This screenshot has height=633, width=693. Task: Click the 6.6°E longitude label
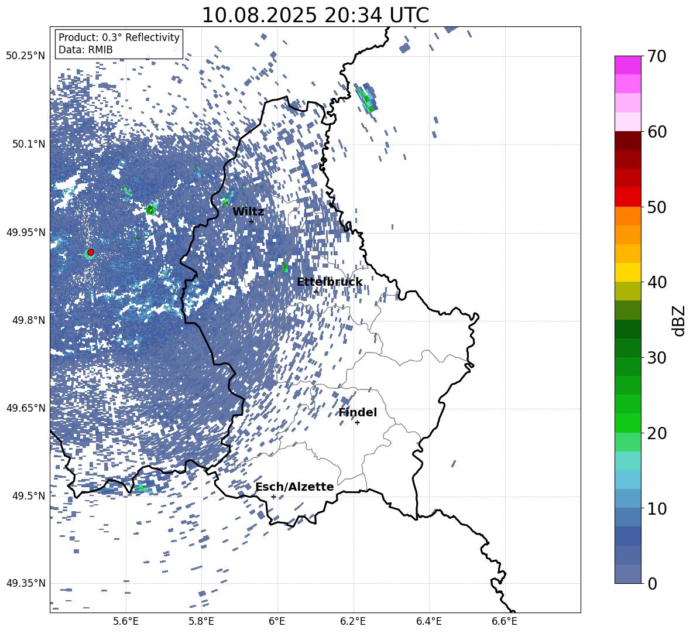pyautogui.click(x=505, y=621)
